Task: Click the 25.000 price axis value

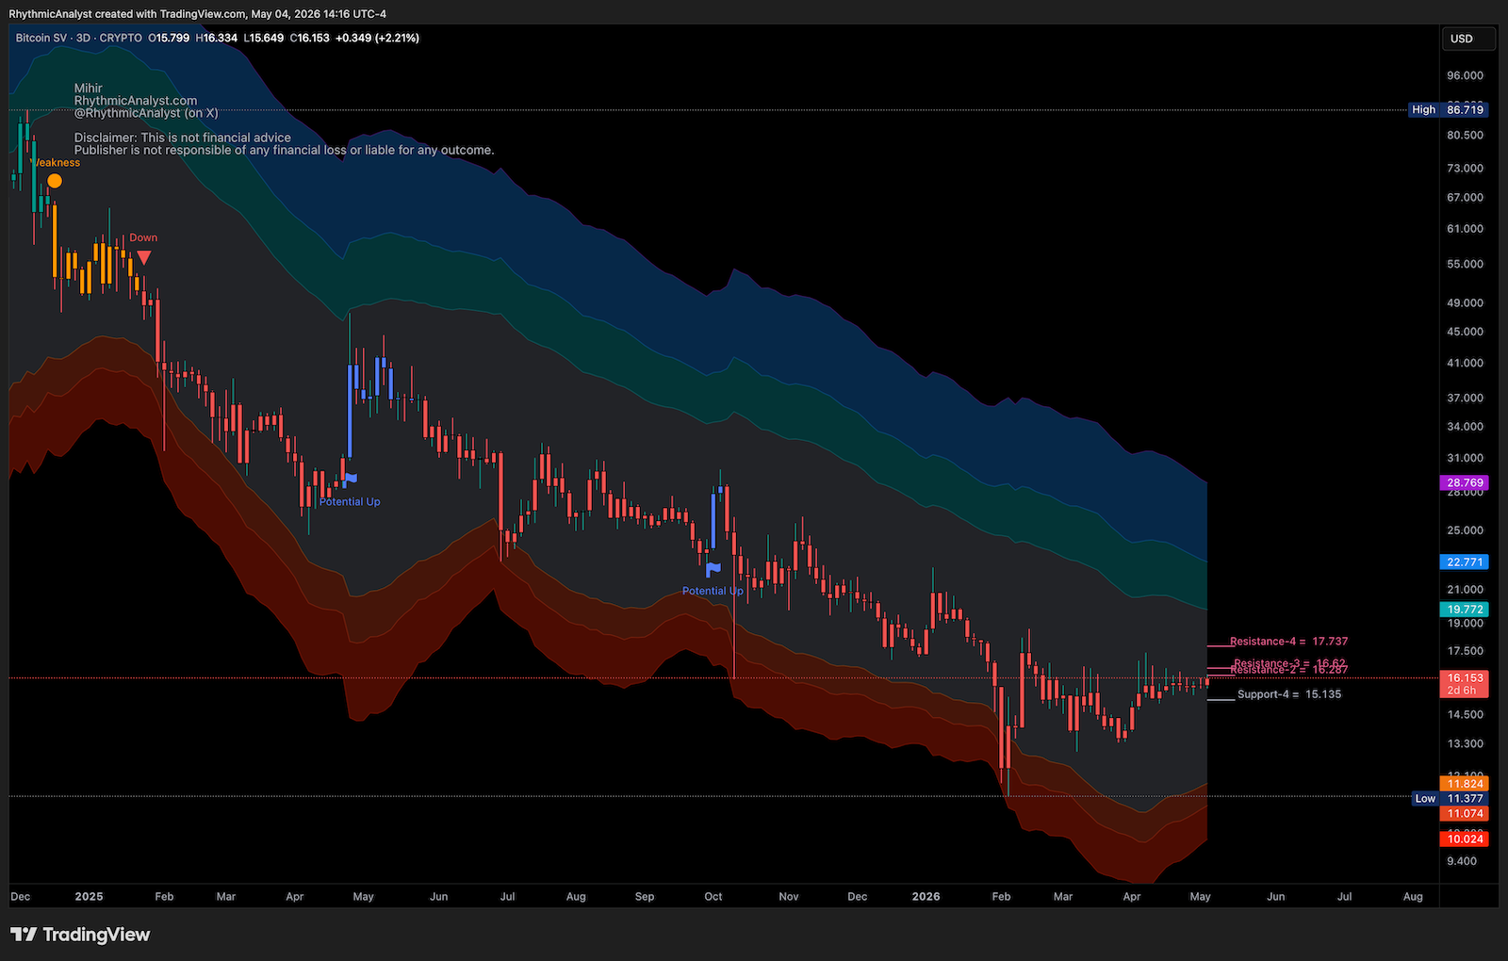Action: [x=1466, y=530]
